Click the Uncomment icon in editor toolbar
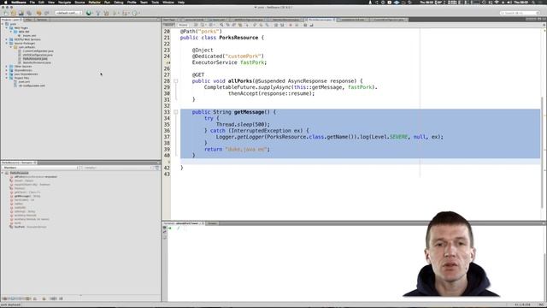Viewport: 547px width, 308px height. click(x=311, y=25)
